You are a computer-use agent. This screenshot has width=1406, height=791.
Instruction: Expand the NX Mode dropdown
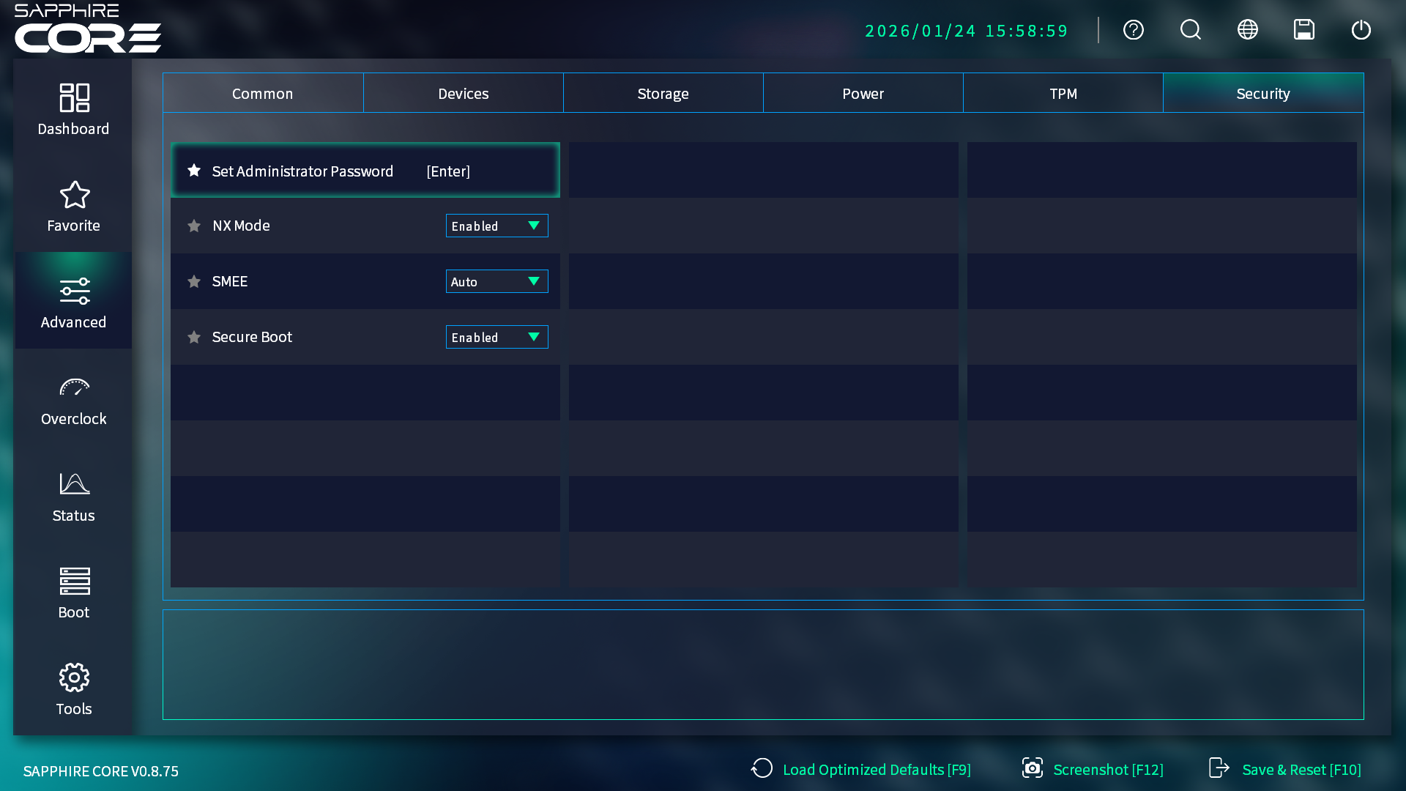pyautogui.click(x=496, y=226)
